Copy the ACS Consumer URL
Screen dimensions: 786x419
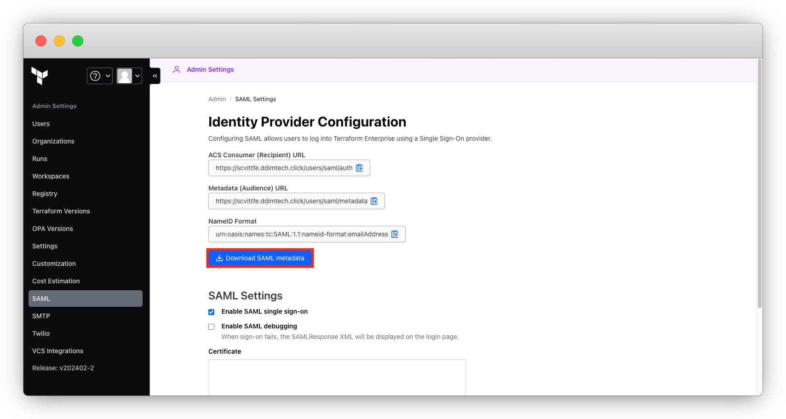click(x=360, y=168)
